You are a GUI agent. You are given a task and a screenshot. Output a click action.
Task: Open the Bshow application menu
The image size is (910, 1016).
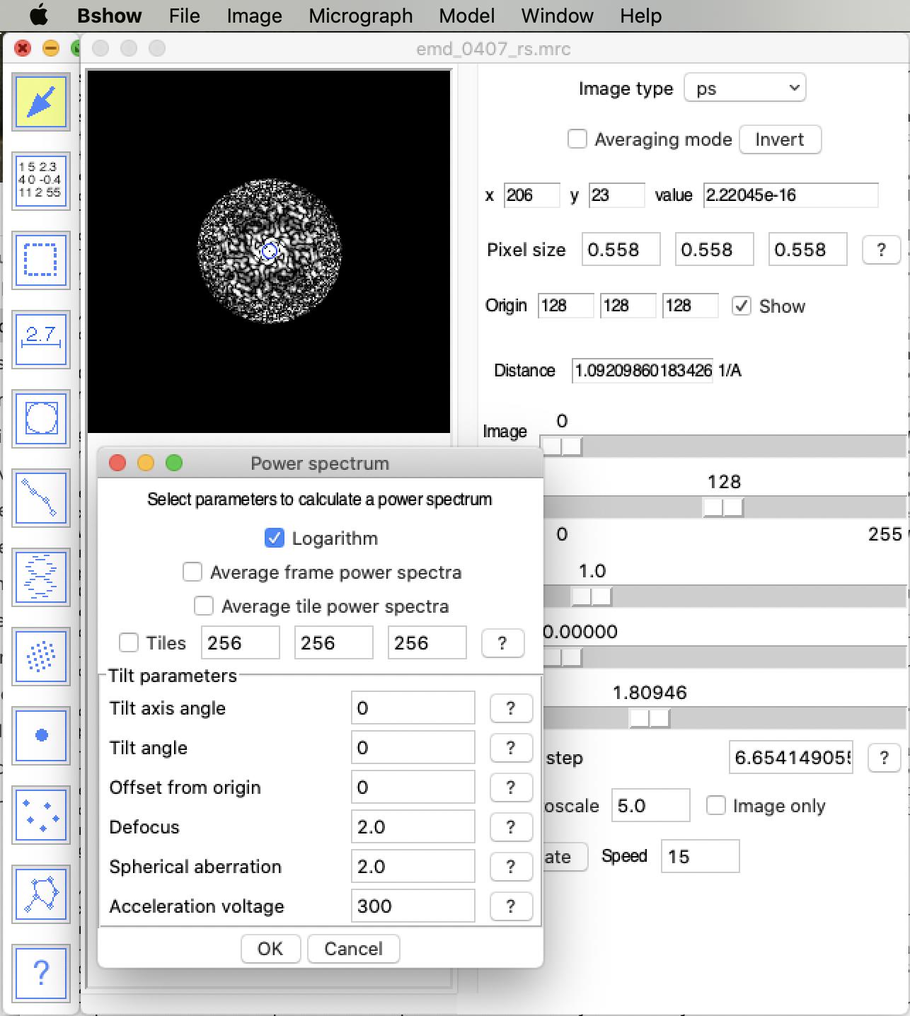point(109,15)
